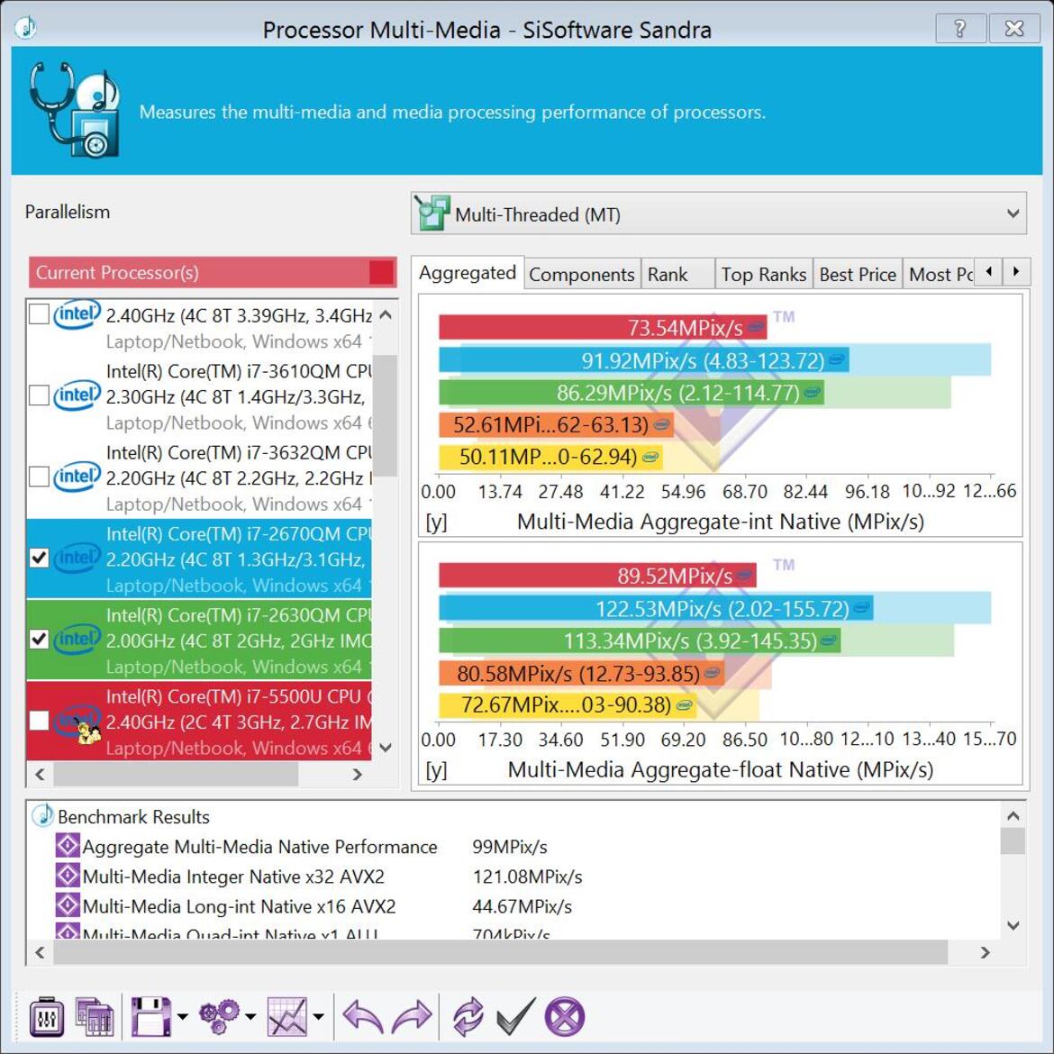Click the processor list scroll-down arrow
This screenshot has height=1054, width=1054.
pyautogui.click(x=386, y=747)
